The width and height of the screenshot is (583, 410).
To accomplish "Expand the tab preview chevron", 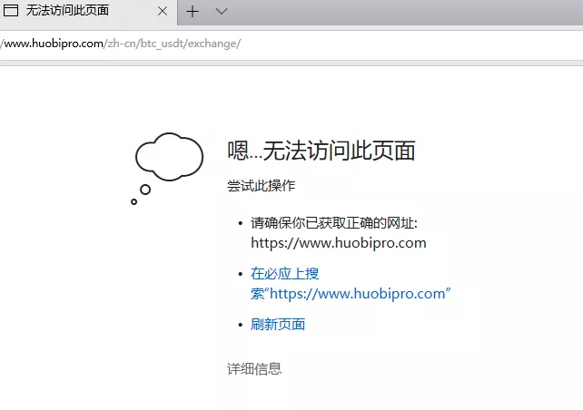I will coord(222,12).
